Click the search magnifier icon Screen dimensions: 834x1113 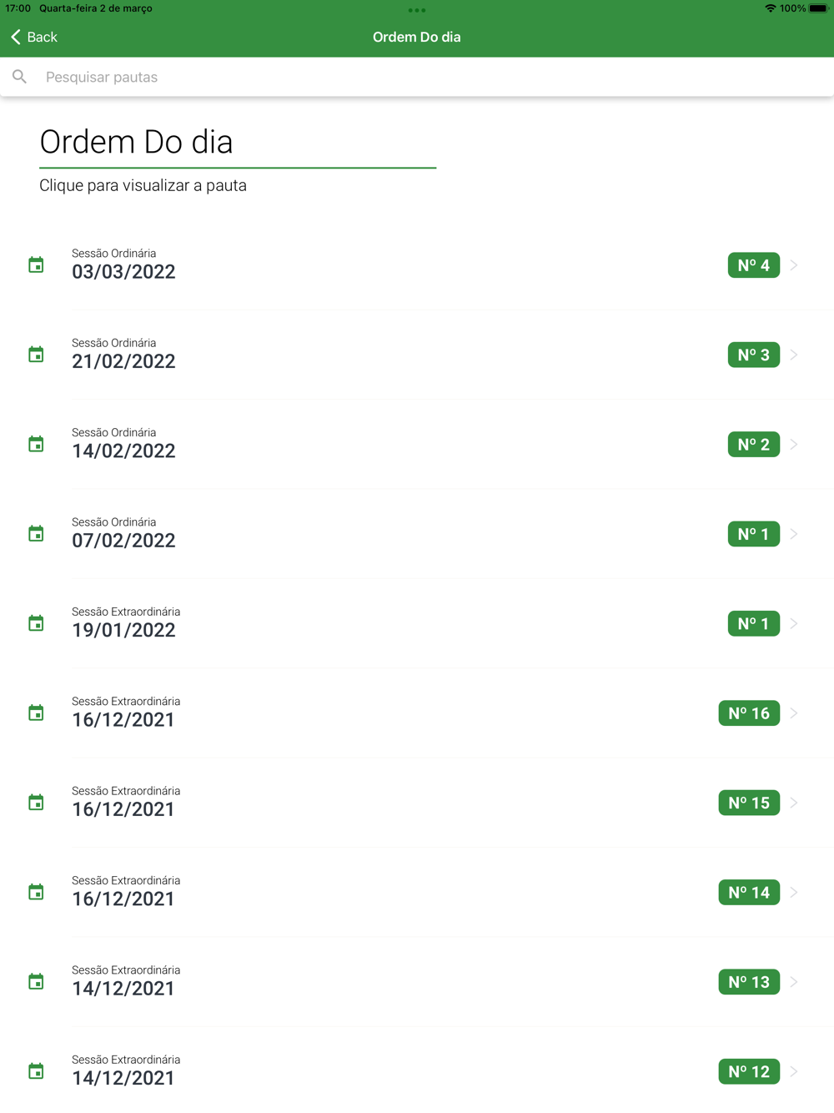[20, 77]
